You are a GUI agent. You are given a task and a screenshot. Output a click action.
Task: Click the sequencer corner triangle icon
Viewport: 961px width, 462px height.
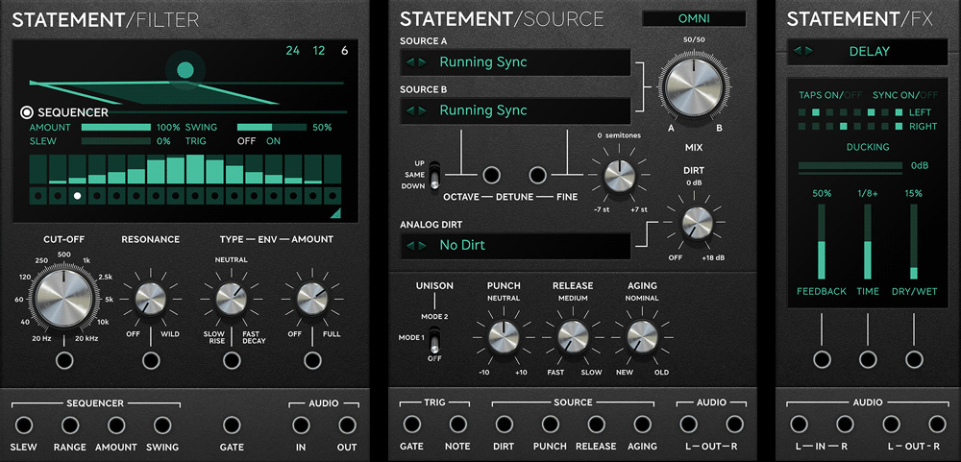coord(335,212)
